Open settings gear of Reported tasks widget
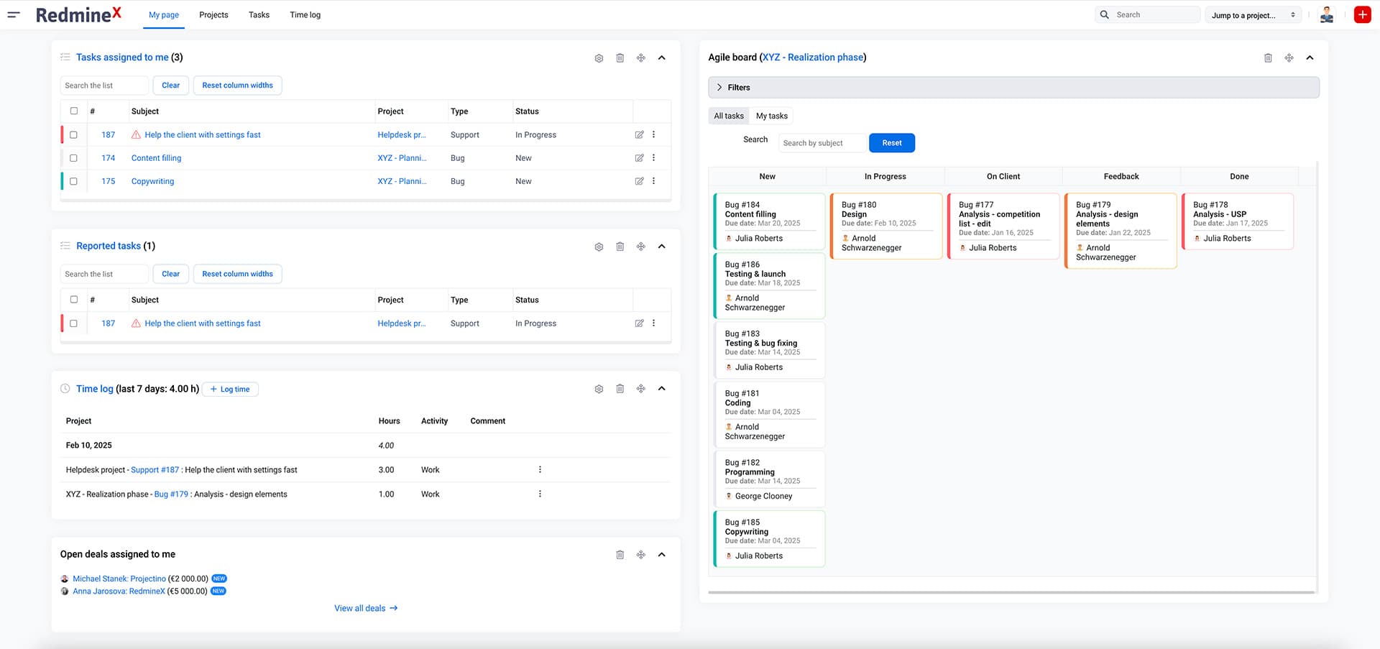The width and height of the screenshot is (1380, 649). (599, 247)
